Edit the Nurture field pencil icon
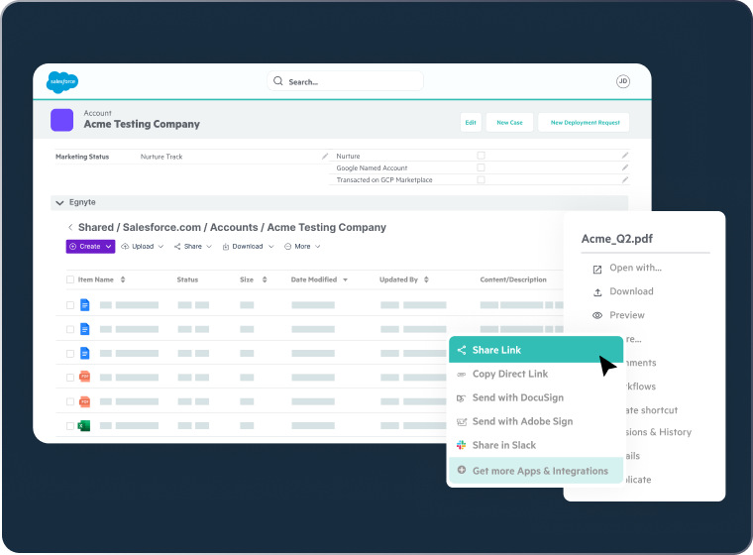753x555 pixels. click(624, 156)
